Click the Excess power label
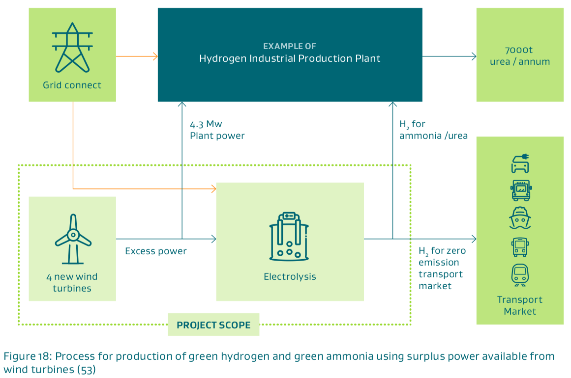This screenshot has height=378, width=571. click(x=156, y=251)
